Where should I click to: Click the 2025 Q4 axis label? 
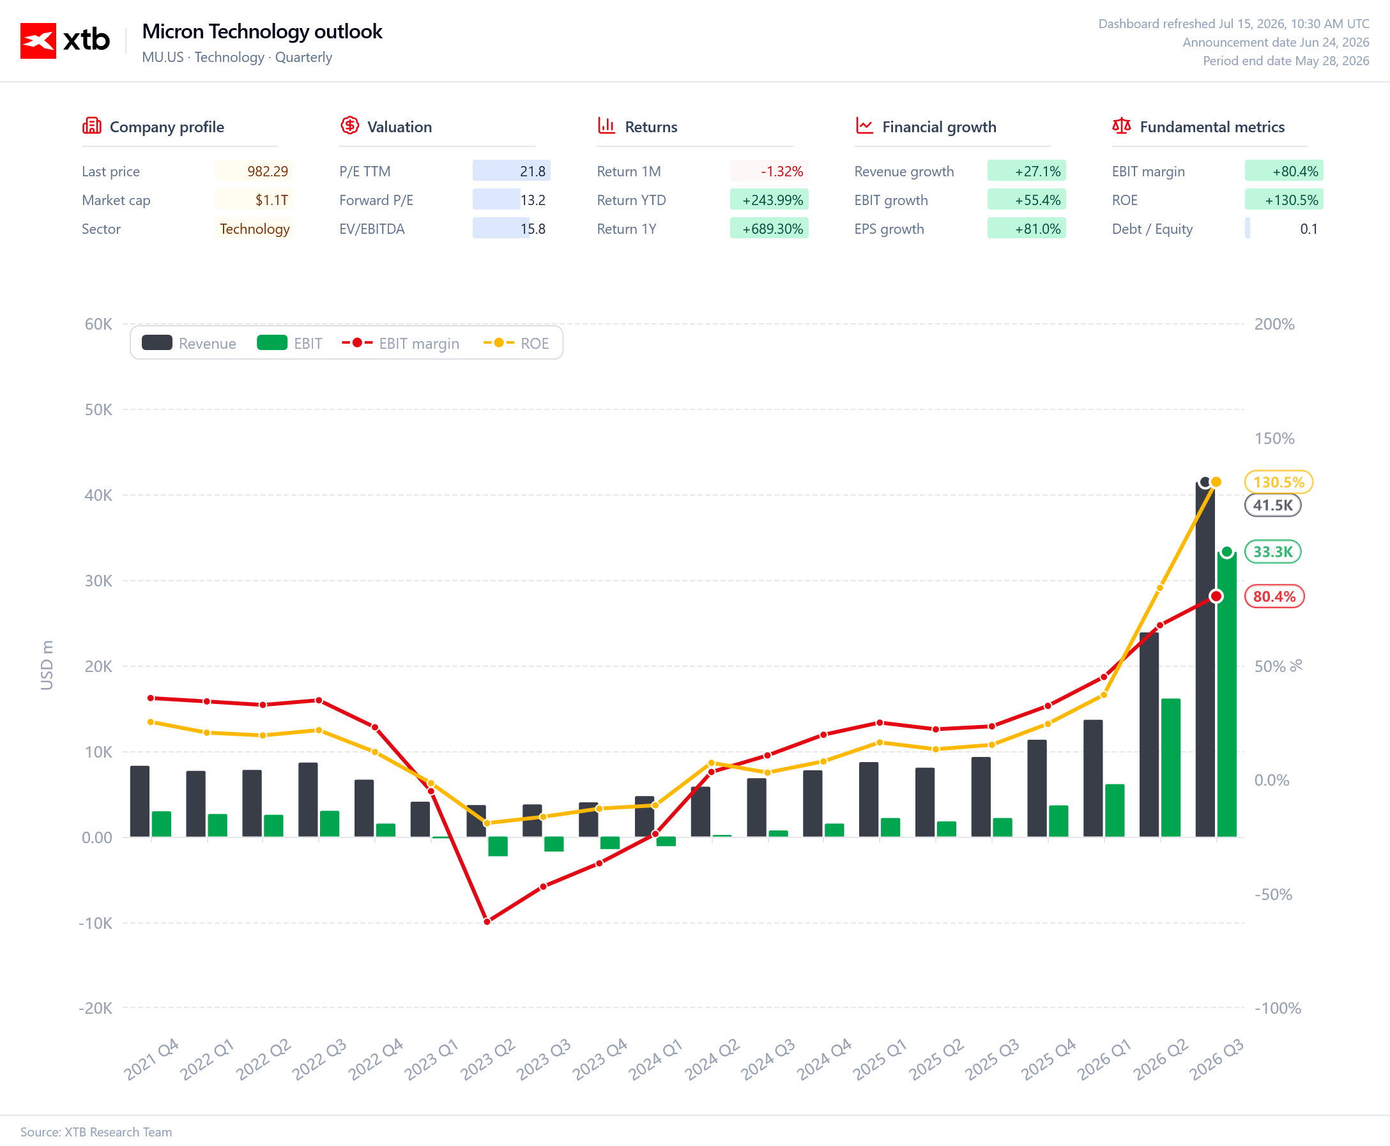click(x=1049, y=1059)
